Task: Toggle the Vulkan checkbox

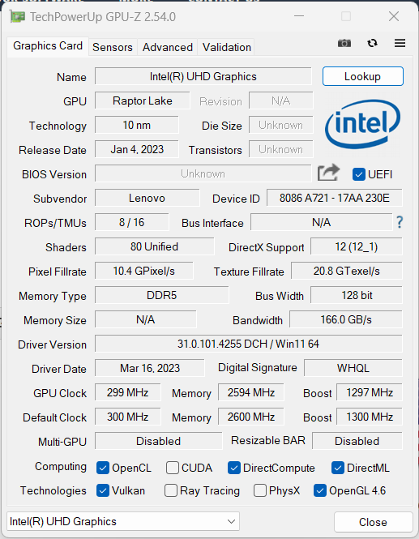Action: coord(103,490)
